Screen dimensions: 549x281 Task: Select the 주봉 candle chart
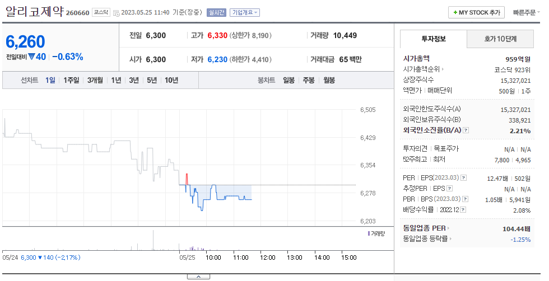click(x=309, y=80)
